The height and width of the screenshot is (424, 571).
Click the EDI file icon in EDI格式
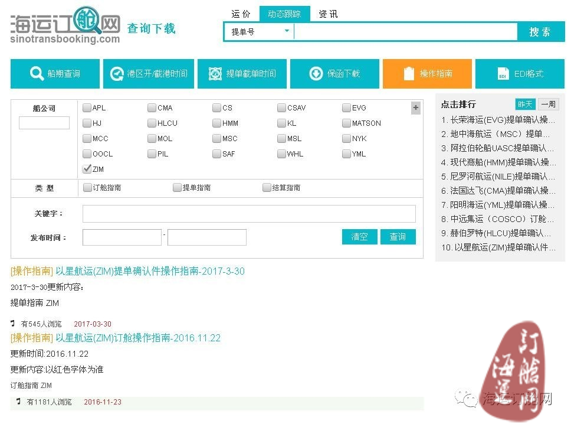(503, 74)
